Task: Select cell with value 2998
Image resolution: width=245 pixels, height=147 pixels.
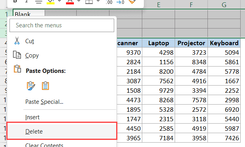Action: click(x=224, y=100)
